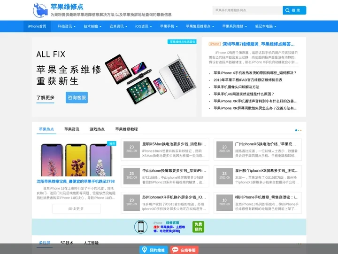This screenshot has height=254, width=338.
Task: Open 中山iphone换屏幕要多少钱 article
Action: 174,171
